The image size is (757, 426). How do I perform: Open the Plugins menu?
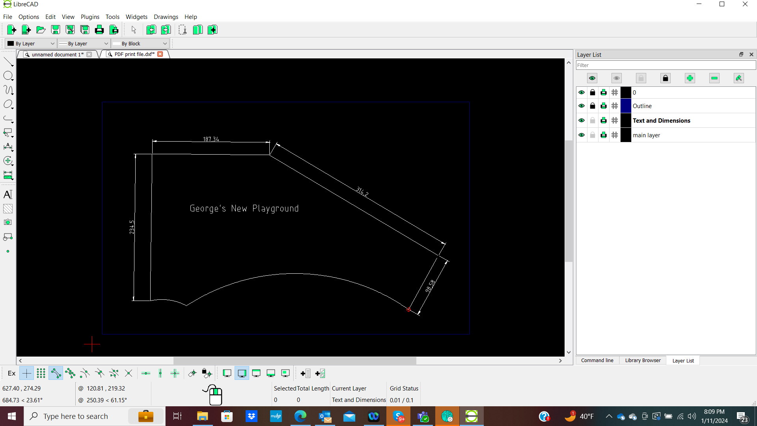click(x=90, y=17)
